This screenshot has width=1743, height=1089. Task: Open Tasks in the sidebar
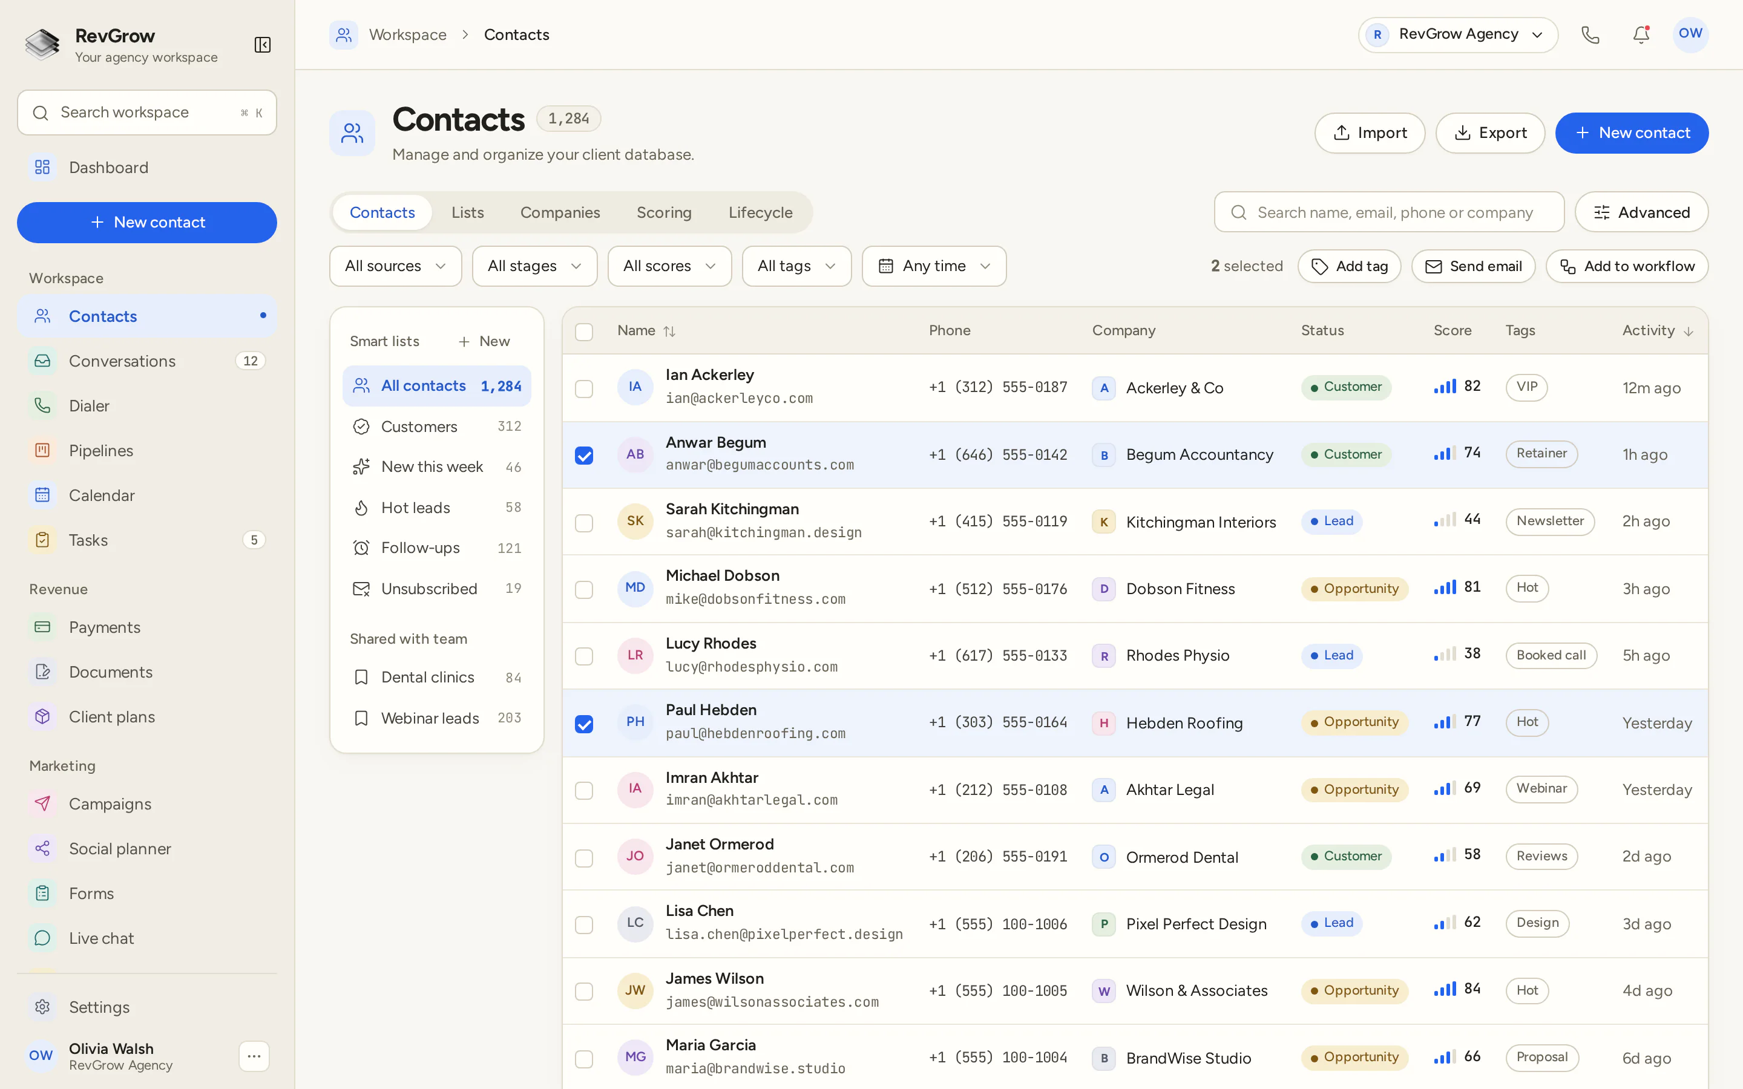coord(147,540)
